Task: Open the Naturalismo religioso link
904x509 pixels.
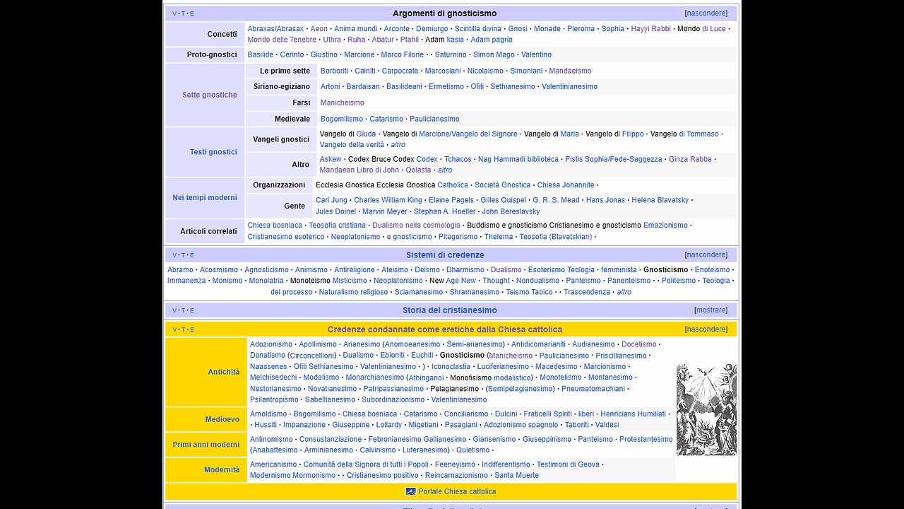Action: pos(353,292)
